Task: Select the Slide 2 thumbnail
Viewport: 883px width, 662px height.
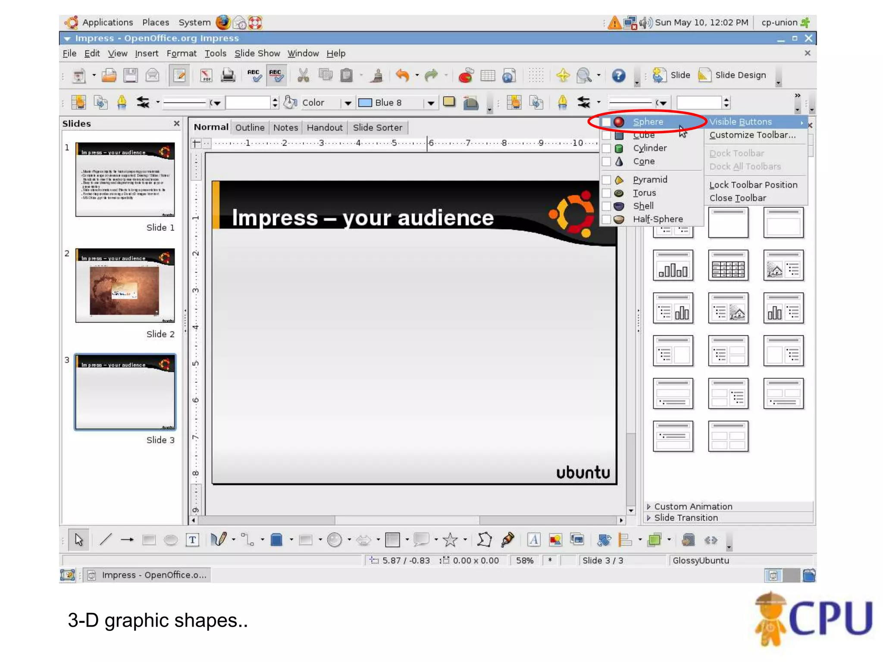Action: [x=125, y=285]
